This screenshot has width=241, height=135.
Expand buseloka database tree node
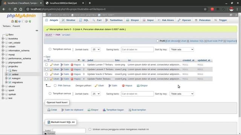[3, 39]
